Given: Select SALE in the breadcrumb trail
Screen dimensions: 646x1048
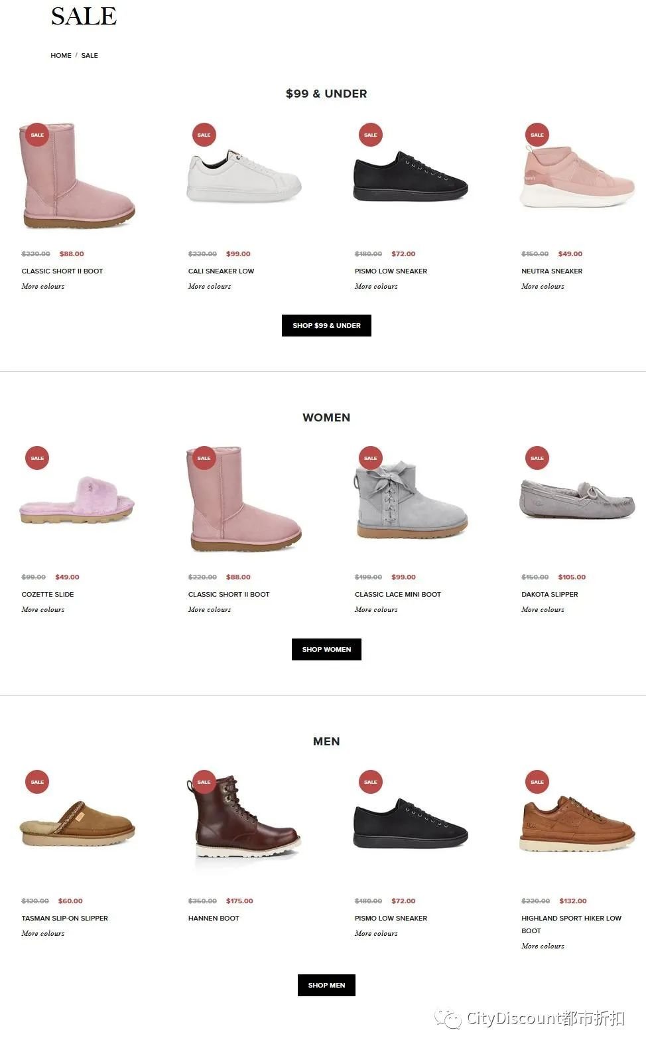Looking at the screenshot, I should pyautogui.click(x=90, y=56).
